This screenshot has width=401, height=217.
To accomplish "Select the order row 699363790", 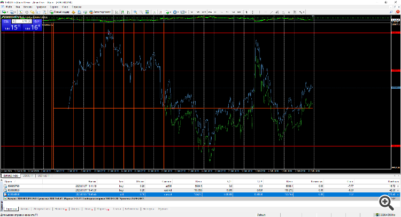I will (200, 186).
